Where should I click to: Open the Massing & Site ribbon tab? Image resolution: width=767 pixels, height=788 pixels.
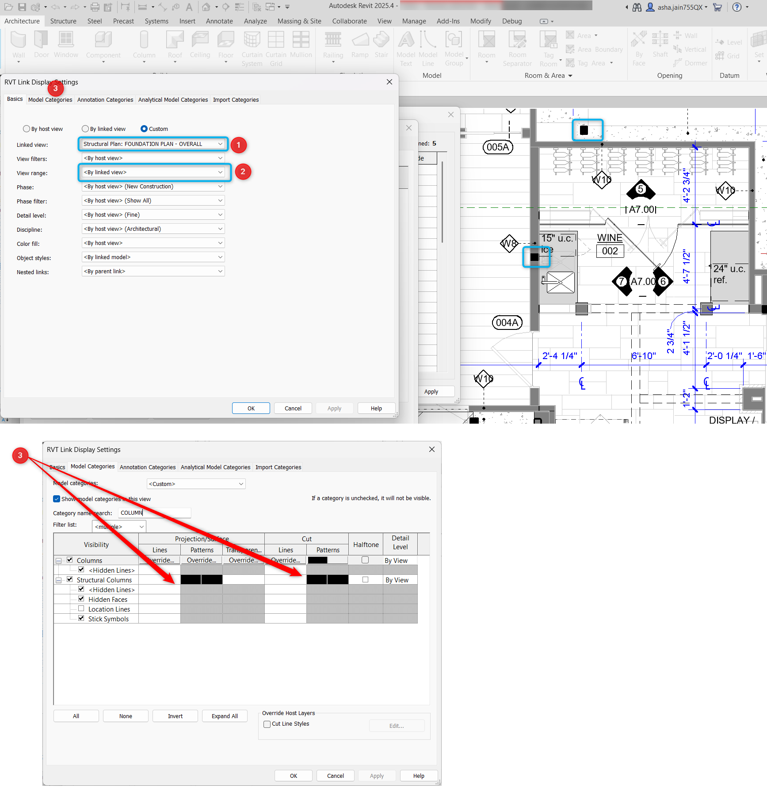pos(299,21)
